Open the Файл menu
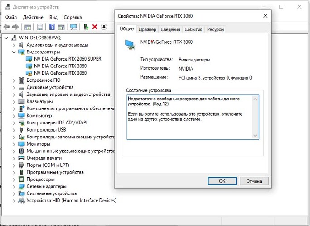Viewport: 310px width, 226px height. [x=11, y=17]
